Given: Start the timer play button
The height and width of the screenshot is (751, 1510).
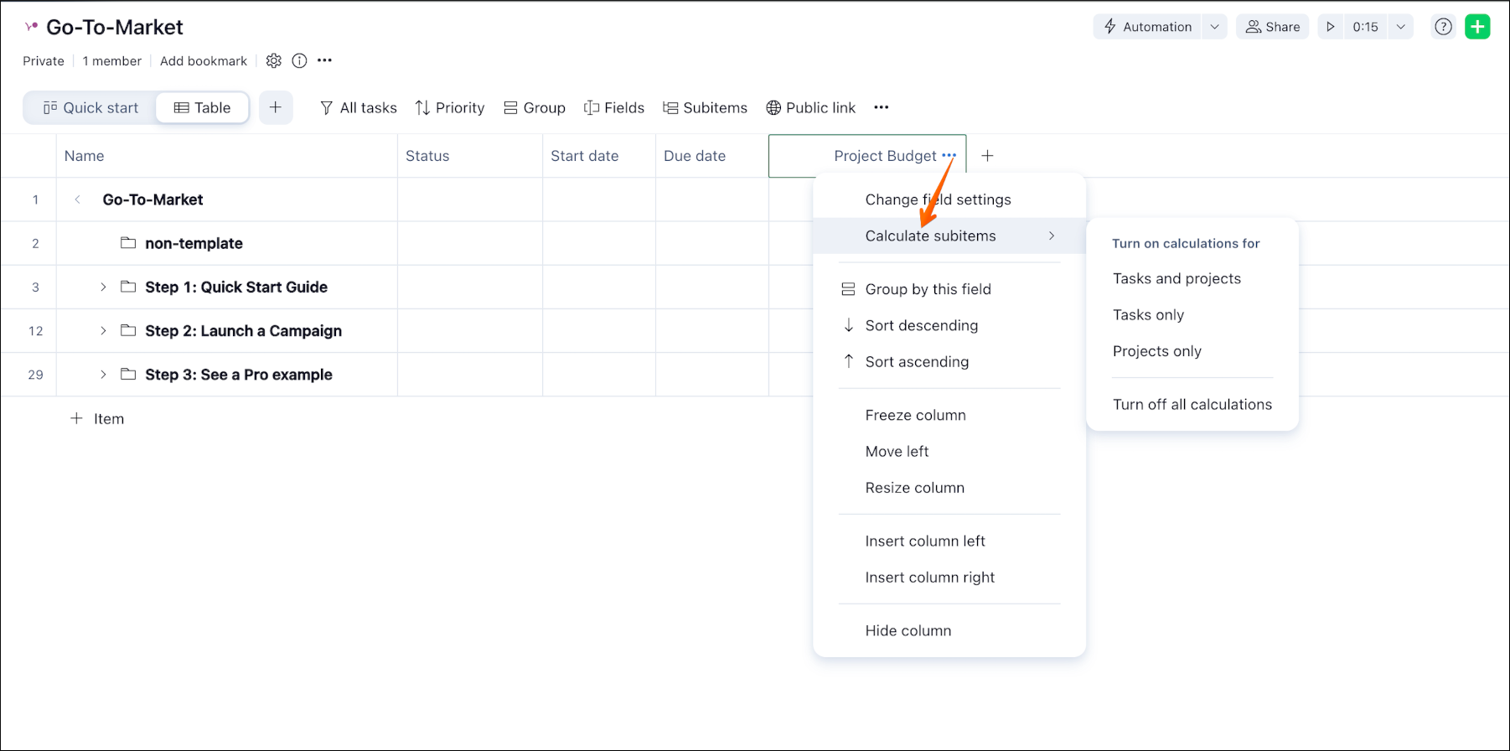Looking at the screenshot, I should pyautogui.click(x=1330, y=27).
